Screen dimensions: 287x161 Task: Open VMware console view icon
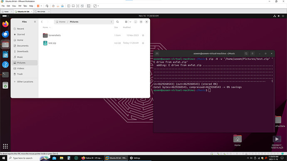point(89,6)
